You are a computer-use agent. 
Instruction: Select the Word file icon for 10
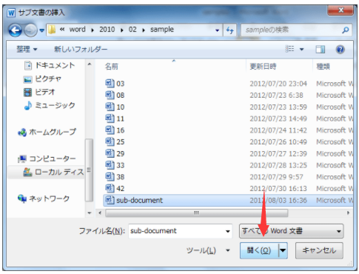click(x=110, y=107)
